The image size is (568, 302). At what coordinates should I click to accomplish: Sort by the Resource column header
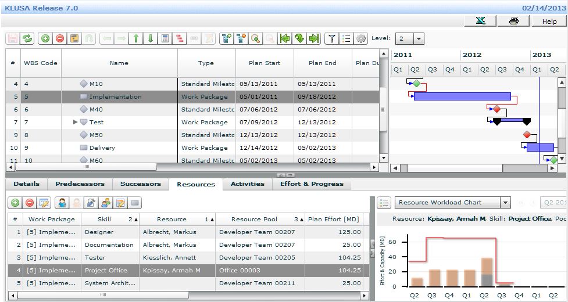[177, 219]
